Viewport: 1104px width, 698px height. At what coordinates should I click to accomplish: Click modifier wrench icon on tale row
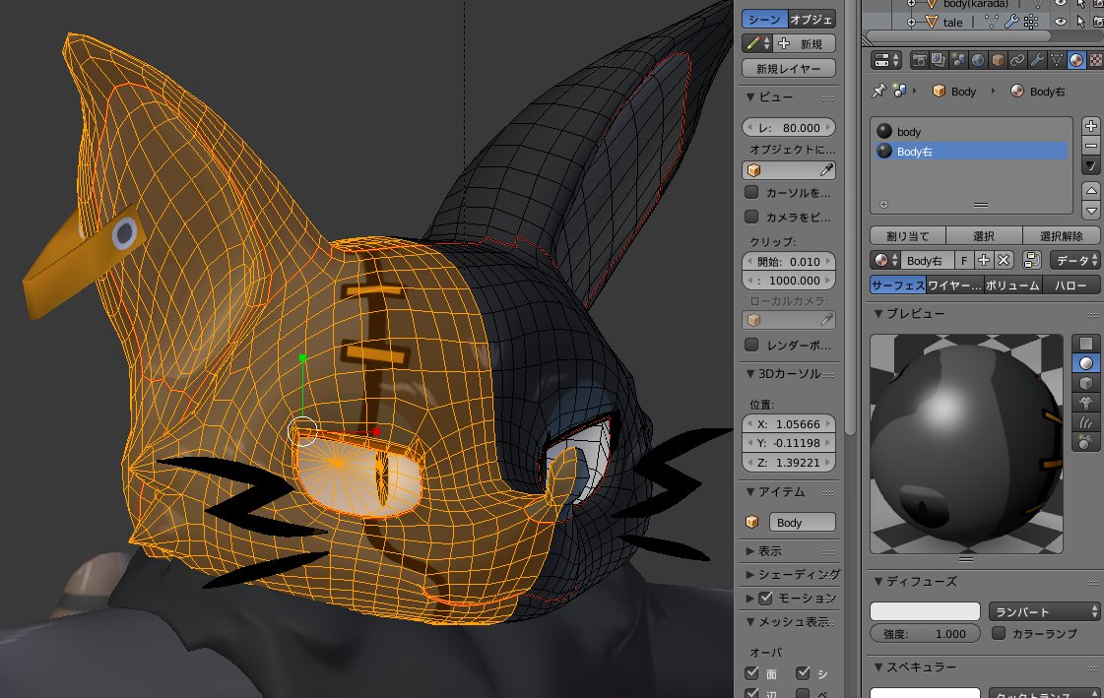click(1011, 22)
